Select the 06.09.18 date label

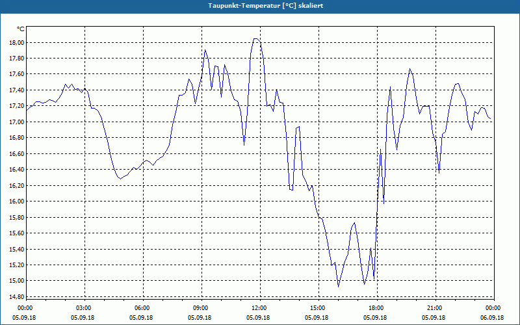(x=492, y=318)
